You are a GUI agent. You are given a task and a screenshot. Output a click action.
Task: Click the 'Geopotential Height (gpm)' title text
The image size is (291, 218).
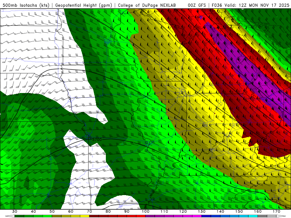point(84,5)
